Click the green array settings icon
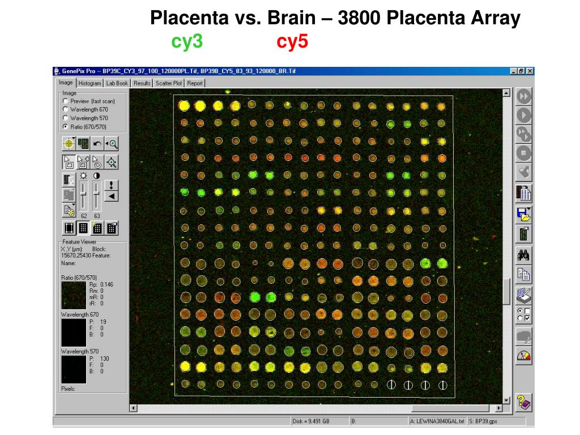 click(524, 234)
